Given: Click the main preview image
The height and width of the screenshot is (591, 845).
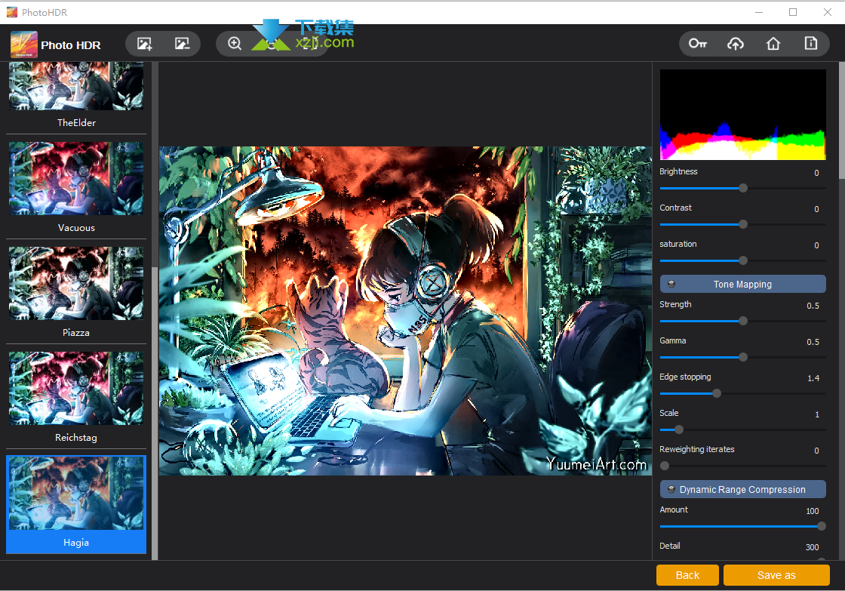Looking at the screenshot, I should coord(405,311).
